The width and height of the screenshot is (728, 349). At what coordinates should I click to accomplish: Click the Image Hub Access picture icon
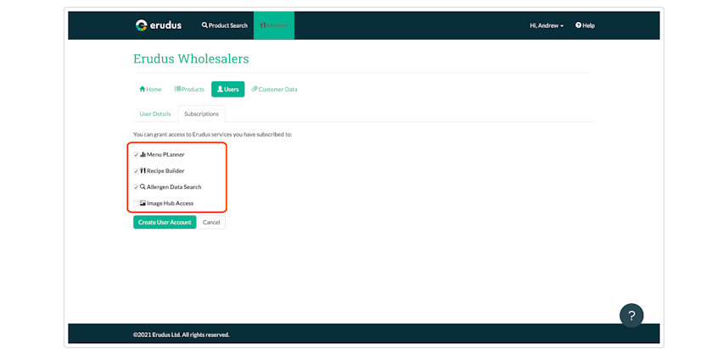coord(143,203)
